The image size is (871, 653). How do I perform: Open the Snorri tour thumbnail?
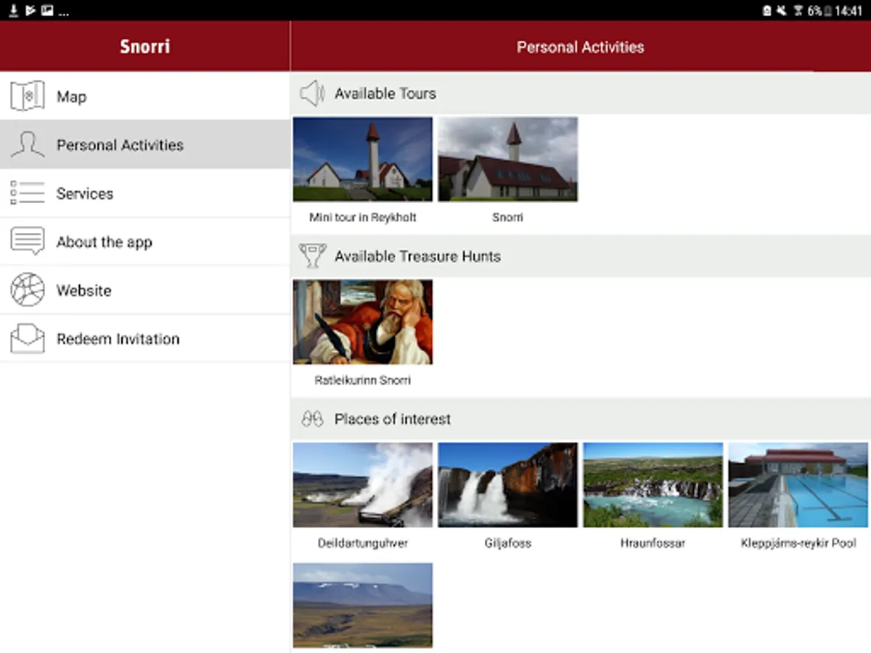(x=508, y=159)
